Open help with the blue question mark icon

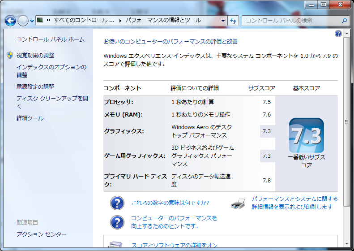tap(338, 34)
